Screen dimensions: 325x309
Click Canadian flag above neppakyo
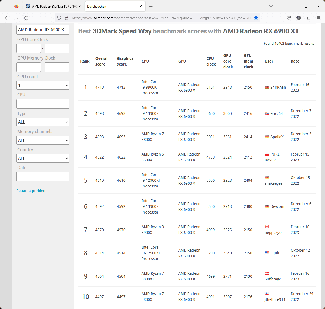(x=267, y=227)
